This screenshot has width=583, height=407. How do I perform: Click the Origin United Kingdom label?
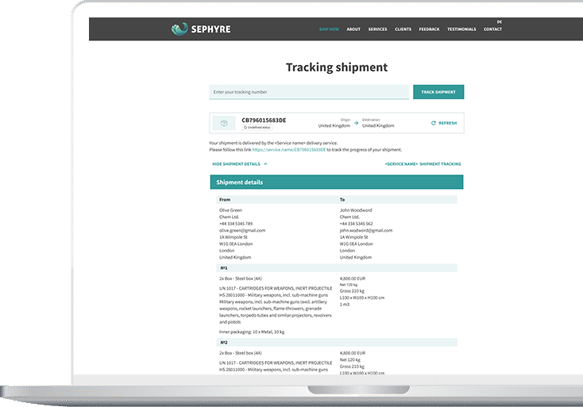pyautogui.click(x=334, y=125)
